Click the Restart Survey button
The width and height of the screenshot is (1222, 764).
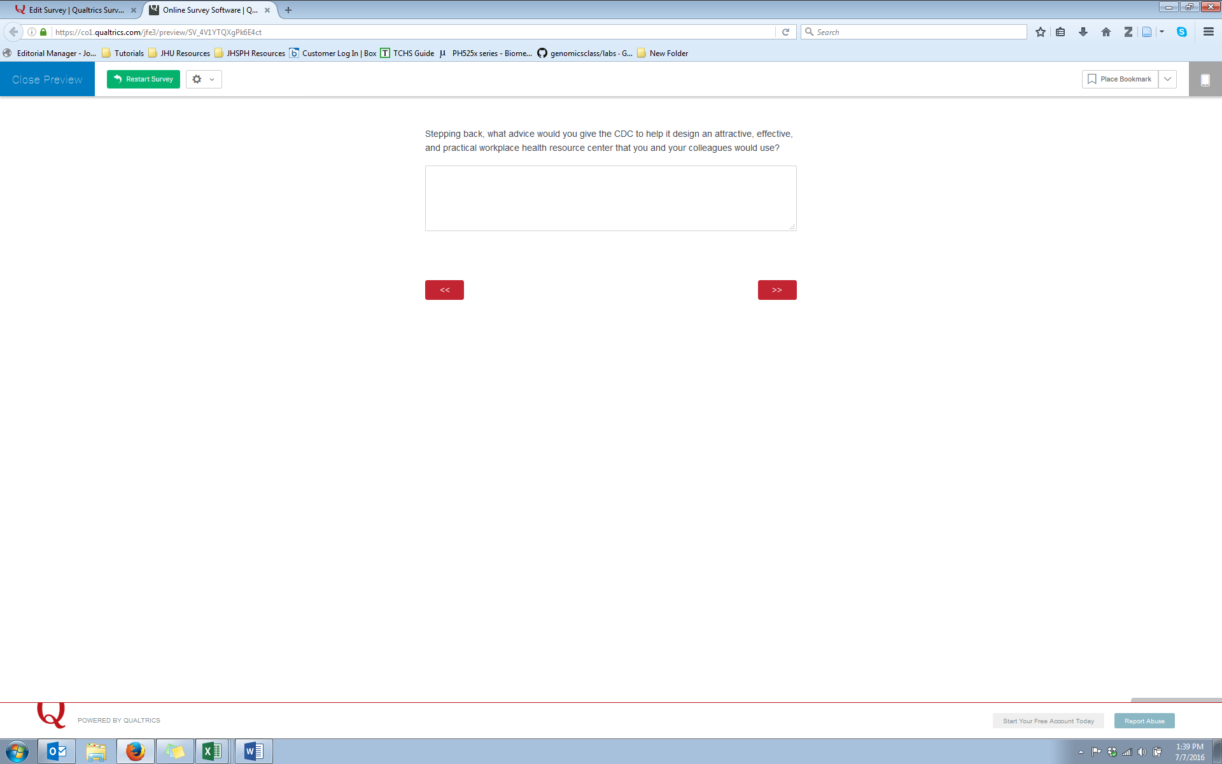[x=143, y=79]
